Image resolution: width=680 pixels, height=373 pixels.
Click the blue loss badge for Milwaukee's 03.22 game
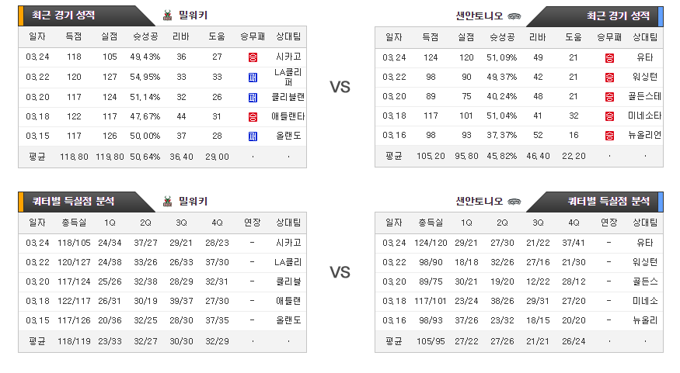point(253,78)
